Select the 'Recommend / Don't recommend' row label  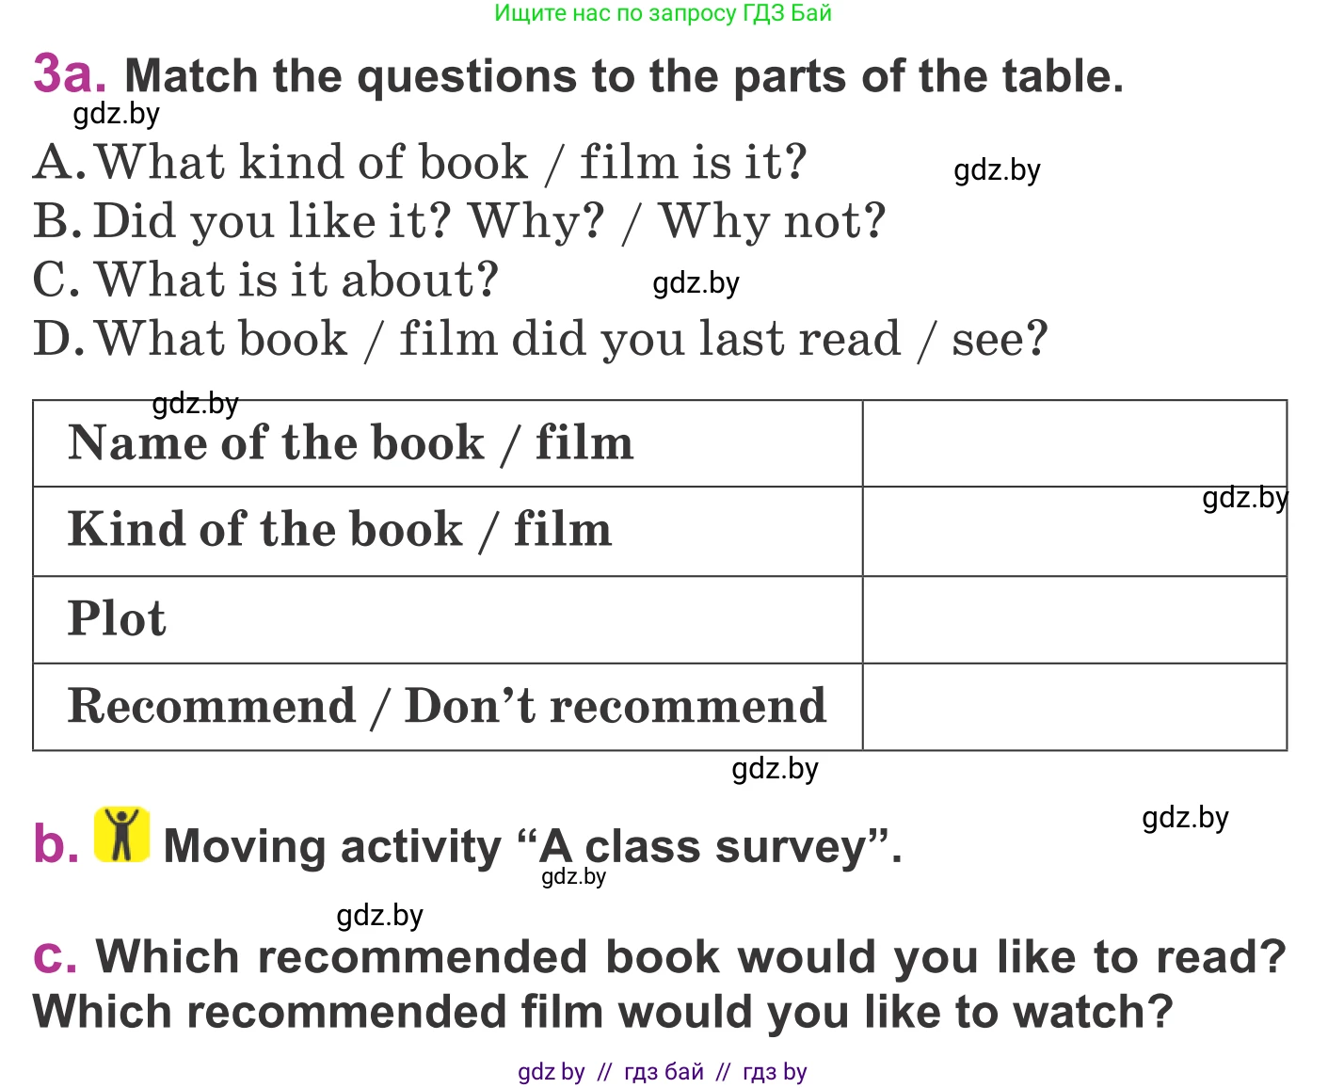(x=447, y=707)
